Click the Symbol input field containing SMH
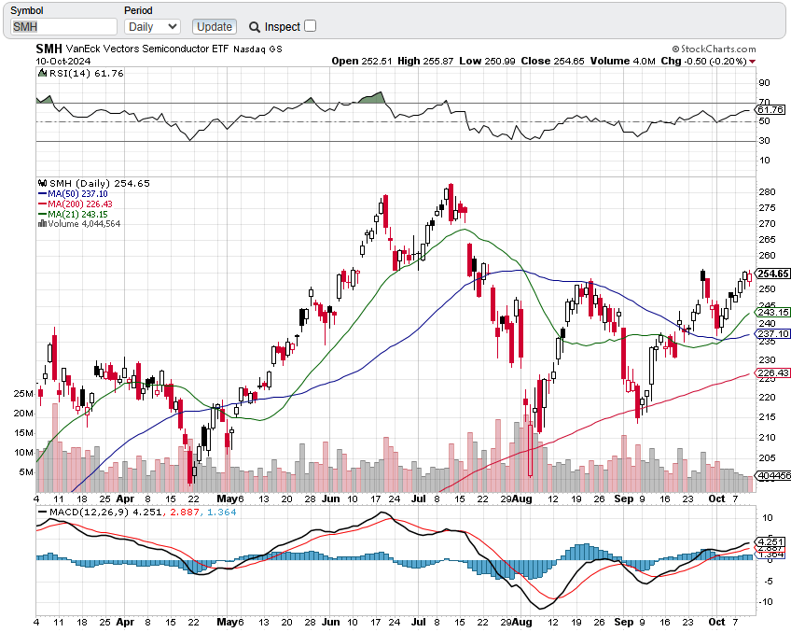The height and width of the screenshot is (632, 791). (63, 27)
